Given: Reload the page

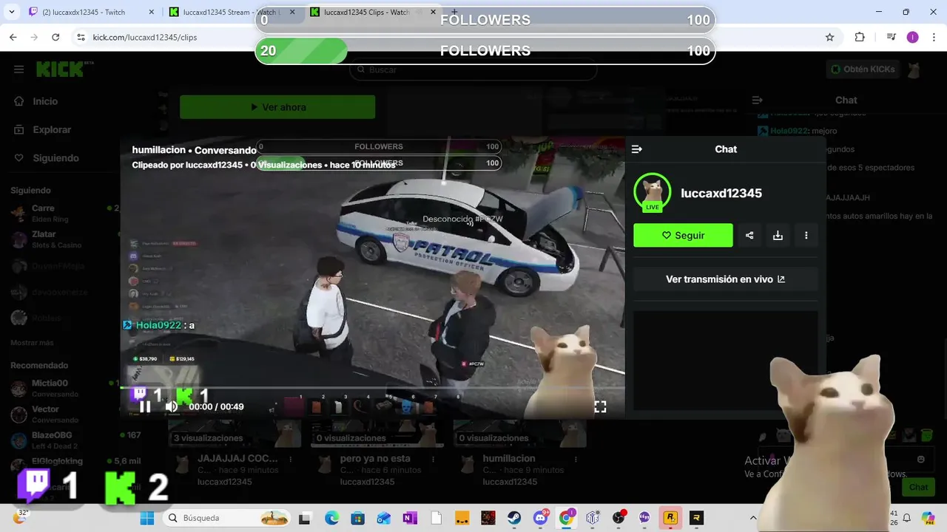Looking at the screenshot, I should 55,37.
